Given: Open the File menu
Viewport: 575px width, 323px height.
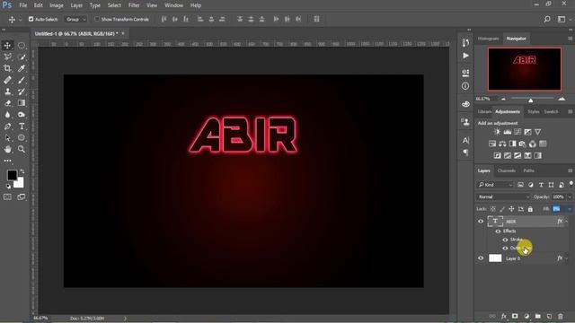Looking at the screenshot, I should point(23,5).
